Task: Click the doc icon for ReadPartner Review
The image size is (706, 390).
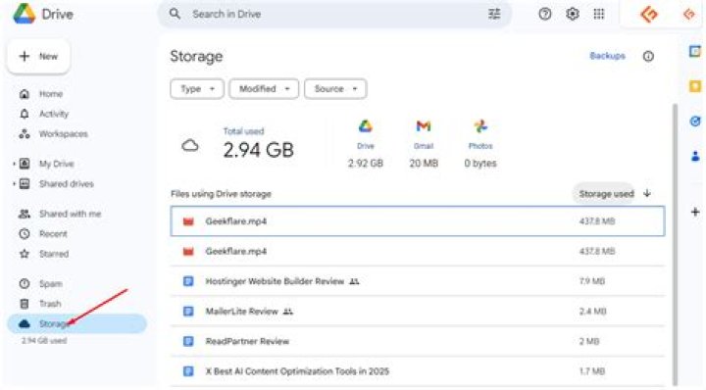Action: coord(188,341)
